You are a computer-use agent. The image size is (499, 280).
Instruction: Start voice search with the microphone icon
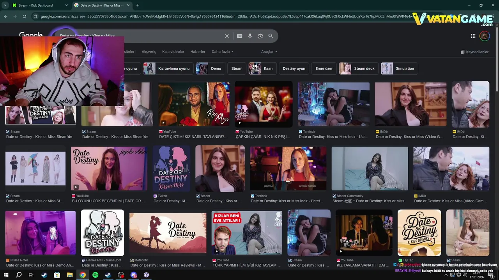coord(250,36)
